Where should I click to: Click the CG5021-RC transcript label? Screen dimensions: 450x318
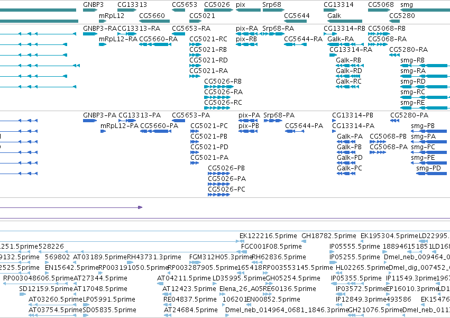click(x=208, y=39)
